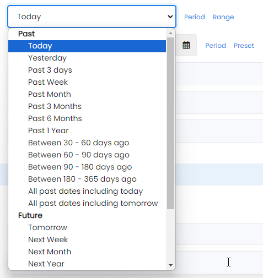Screen dimensions: 263x278
Task: Click the dropdown list scrollbar thumb
Action: click(170, 123)
